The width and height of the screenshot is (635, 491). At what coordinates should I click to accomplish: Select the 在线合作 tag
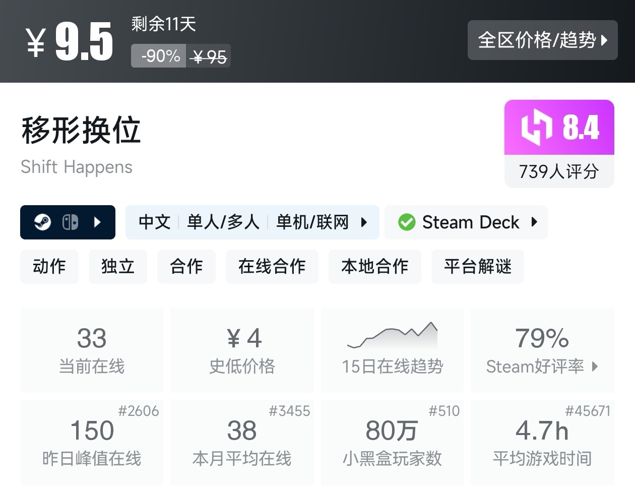(272, 266)
